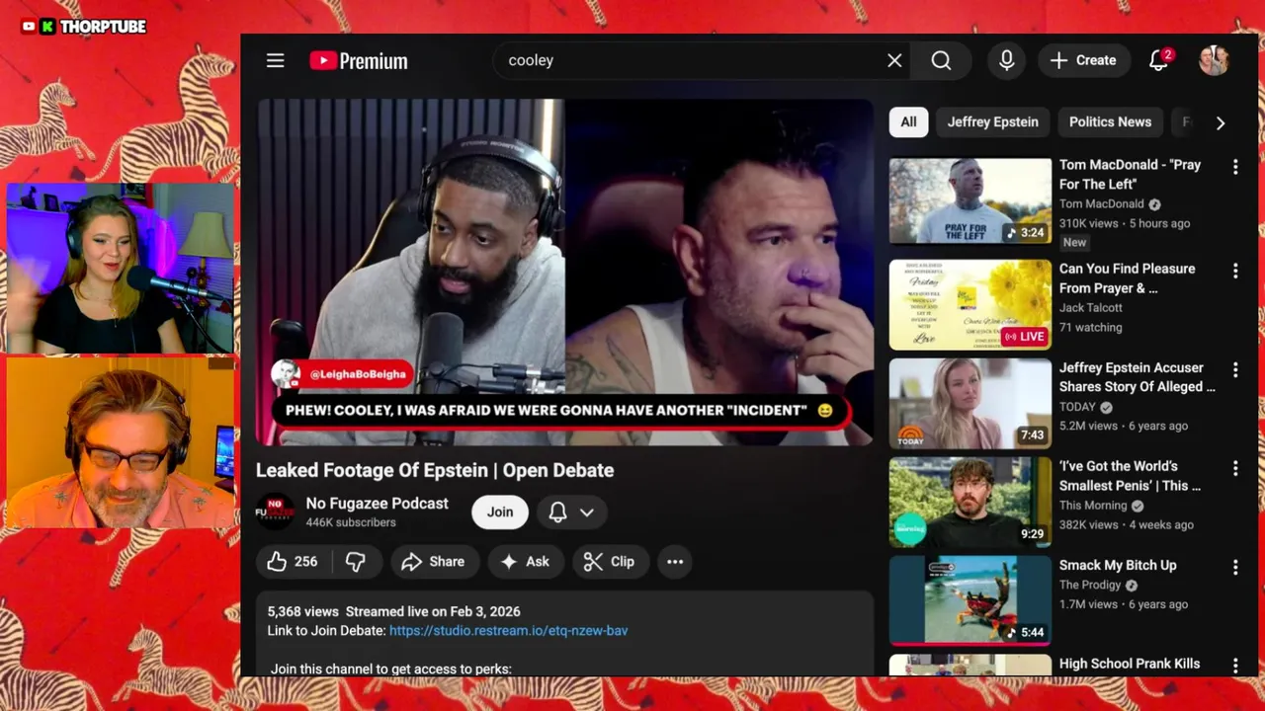Click the 446K subscribers text
The width and height of the screenshot is (1265, 711).
pos(351,522)
